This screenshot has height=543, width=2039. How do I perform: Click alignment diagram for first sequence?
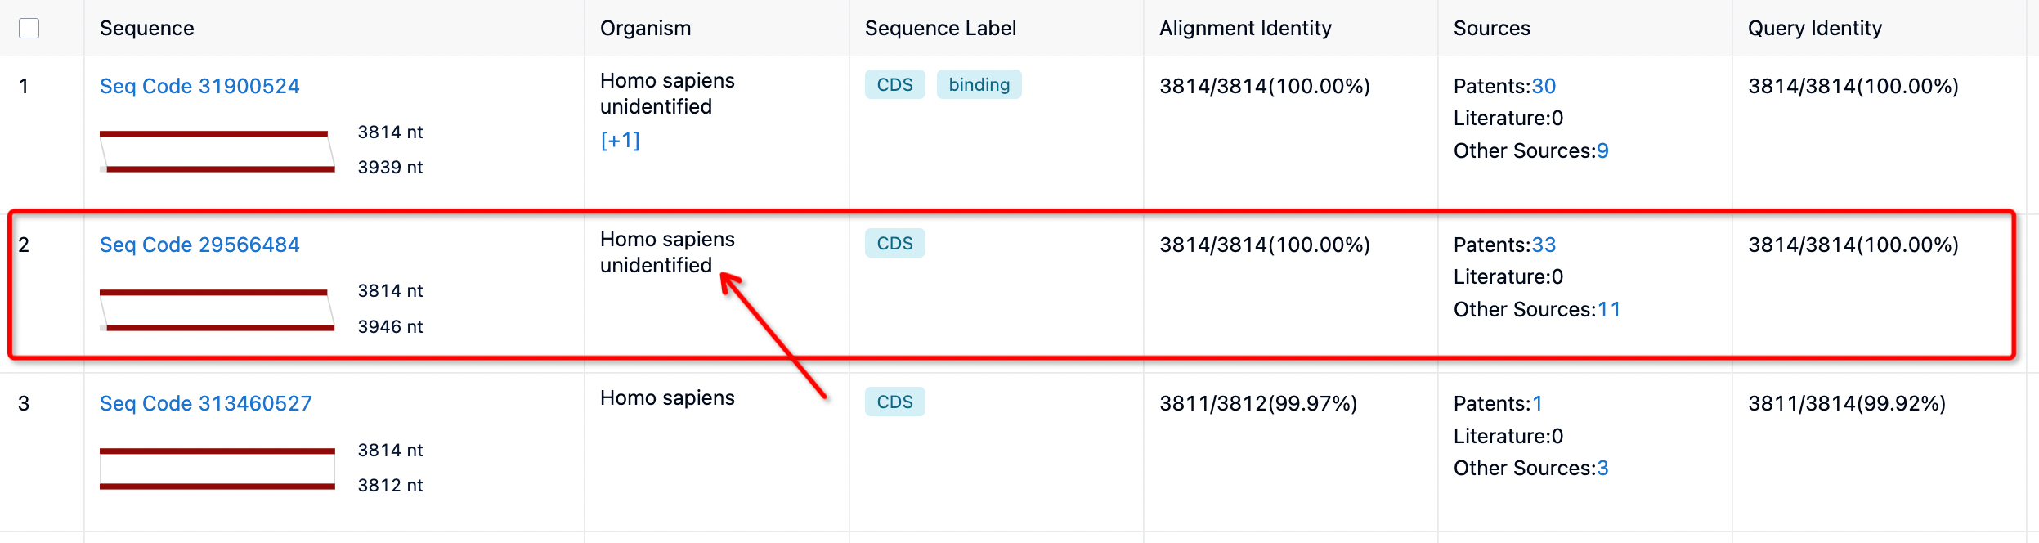(217, 151)
